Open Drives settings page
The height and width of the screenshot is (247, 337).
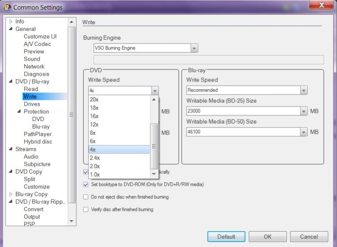coord(32,104)
